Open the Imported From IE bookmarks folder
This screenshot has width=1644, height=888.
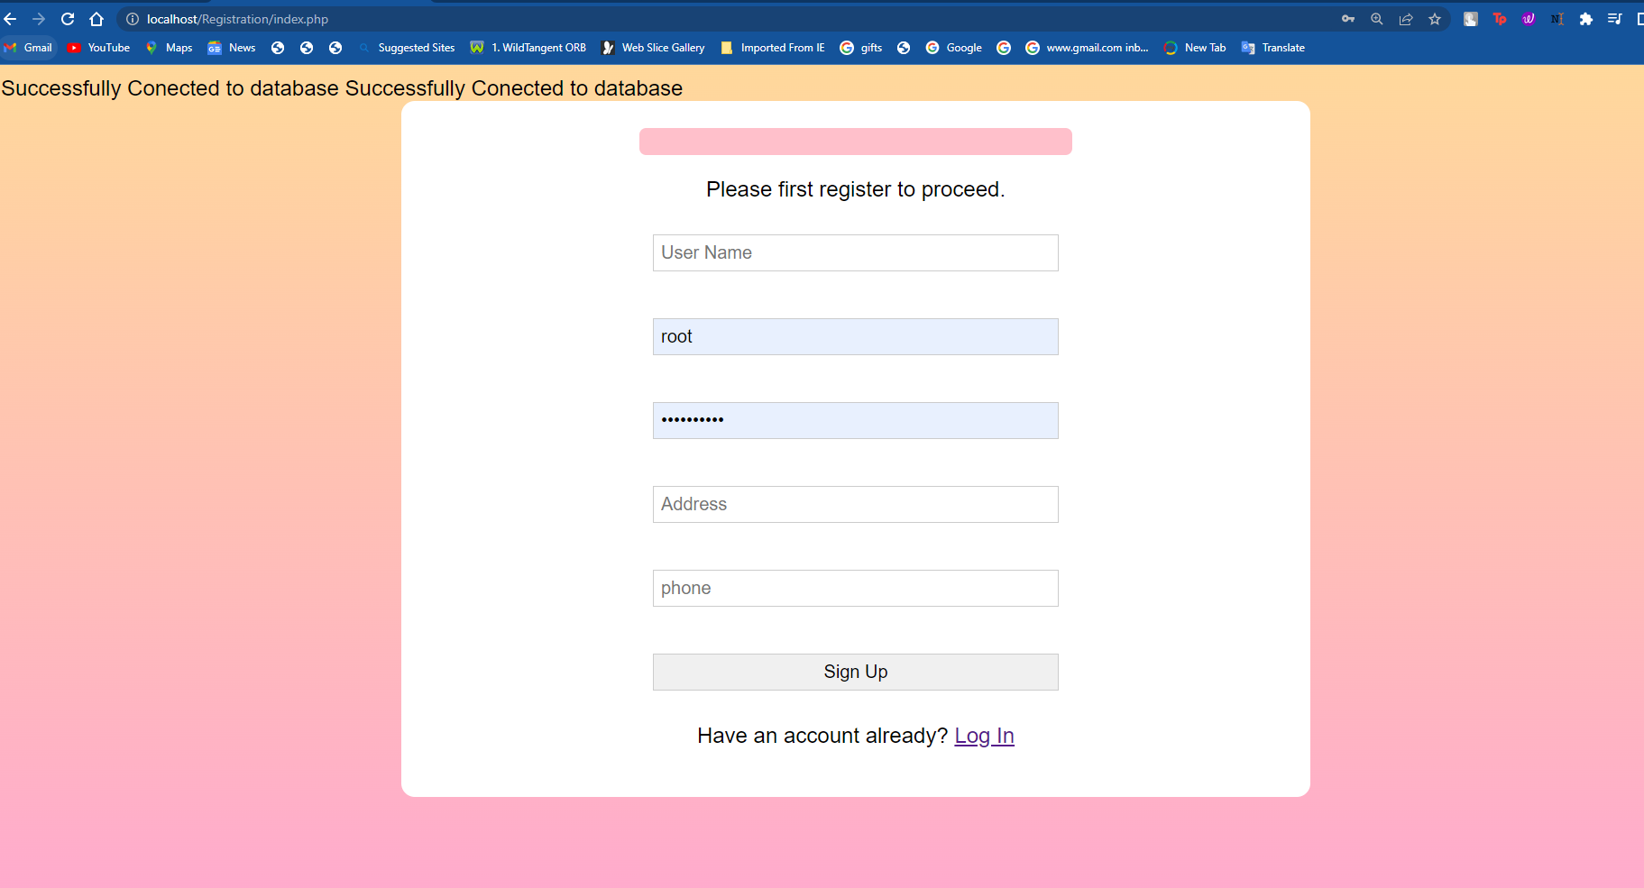[x=773, y=47]
